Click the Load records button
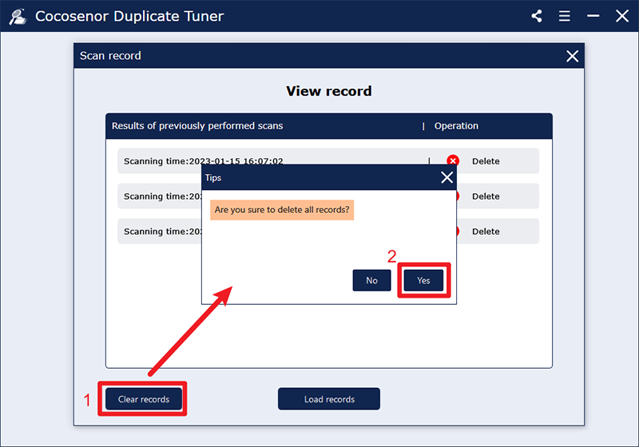The height and width of the screenshot is (447, 639). (x=329, y=399)
